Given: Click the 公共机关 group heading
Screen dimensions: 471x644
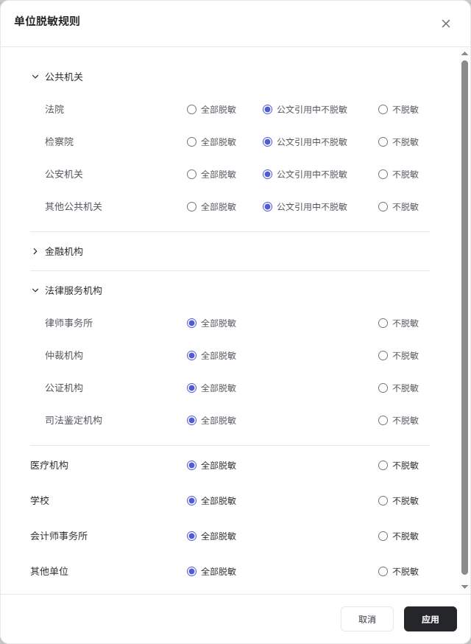Looking at the screenshot, I should pos(64,77).
